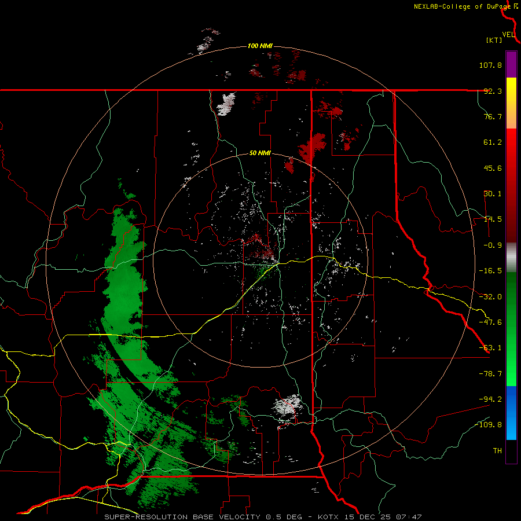Click the purple segment of the color bar

(x=511, y=64)
